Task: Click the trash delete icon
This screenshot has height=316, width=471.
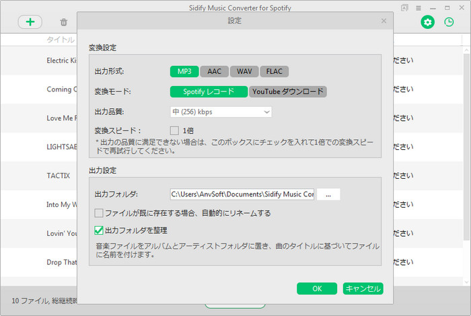Action: (x=63, y=22)
